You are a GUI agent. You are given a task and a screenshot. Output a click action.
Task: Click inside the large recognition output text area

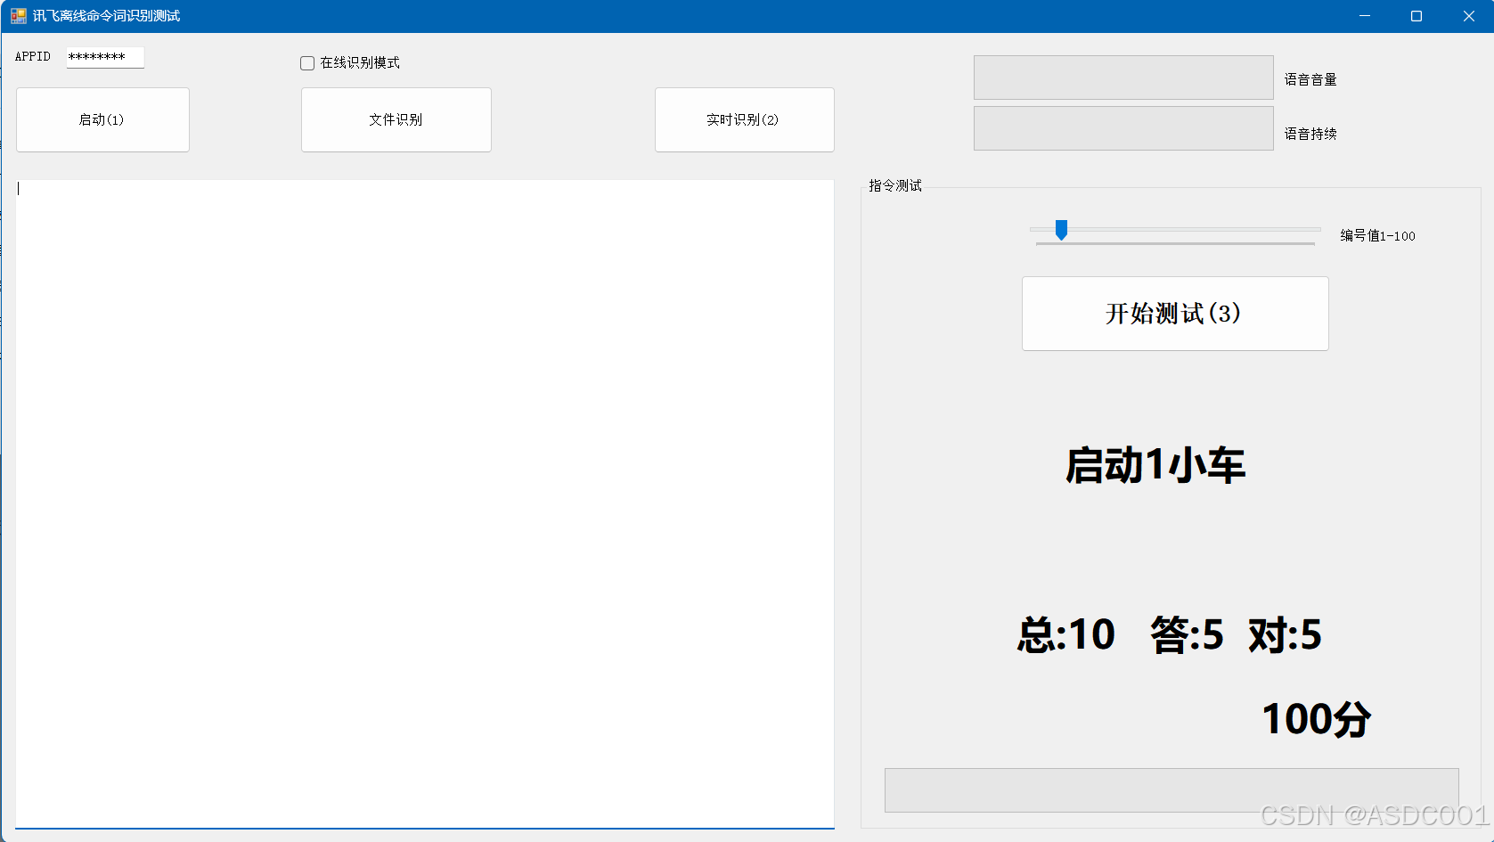click(x=425, y=503)
